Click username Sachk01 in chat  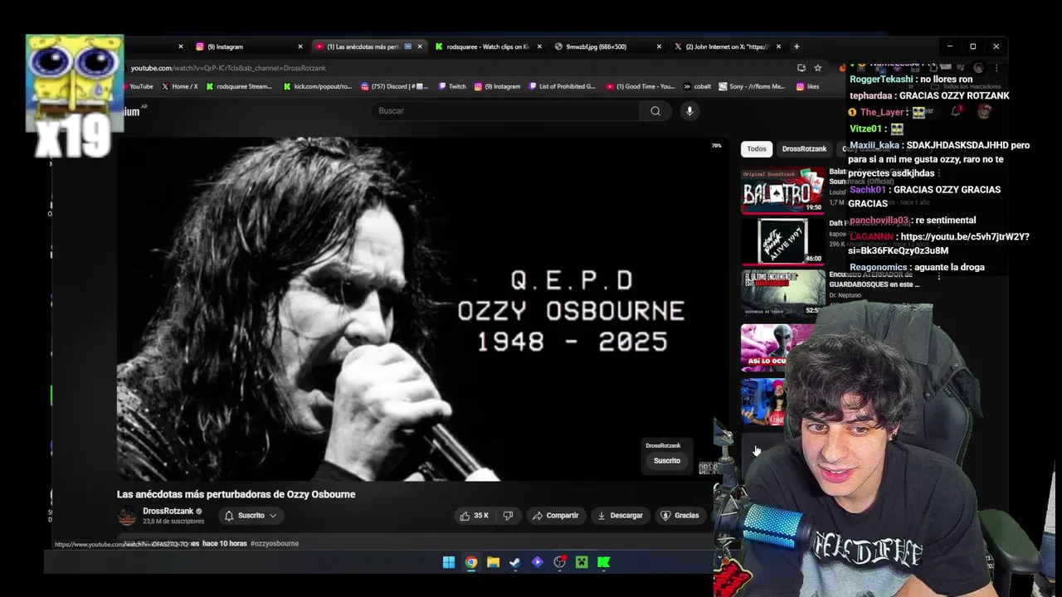(x=868, y=190)
